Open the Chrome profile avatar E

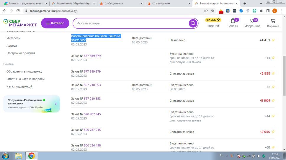pyautogui.click(x=274, y=11)
